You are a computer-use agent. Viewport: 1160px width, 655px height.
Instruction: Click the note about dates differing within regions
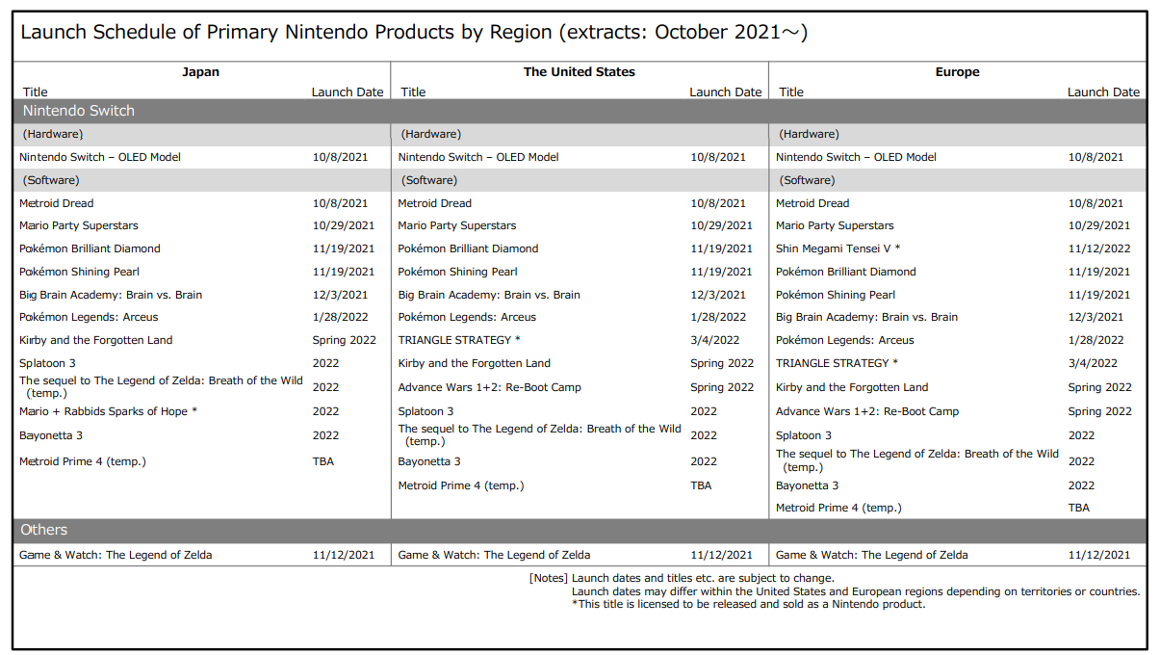point(856,591)
